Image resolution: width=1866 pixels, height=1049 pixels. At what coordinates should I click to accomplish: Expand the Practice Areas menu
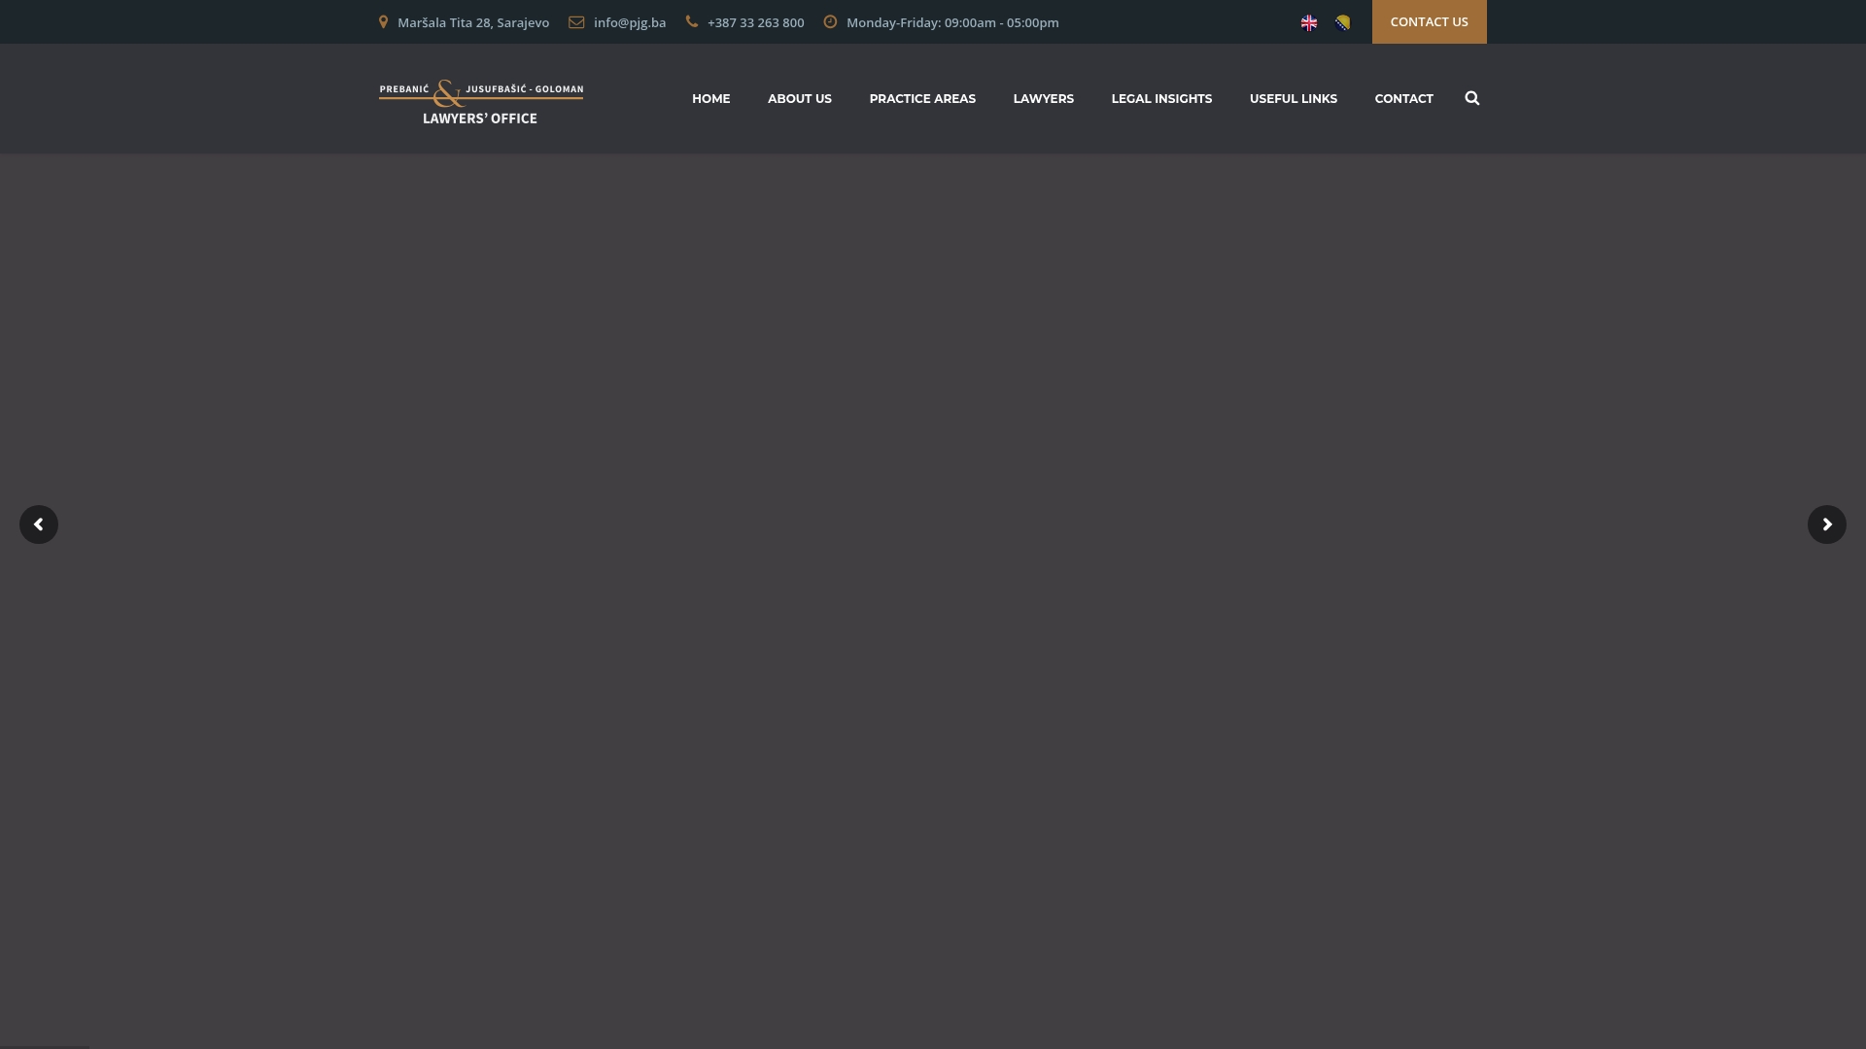point(922,98)
